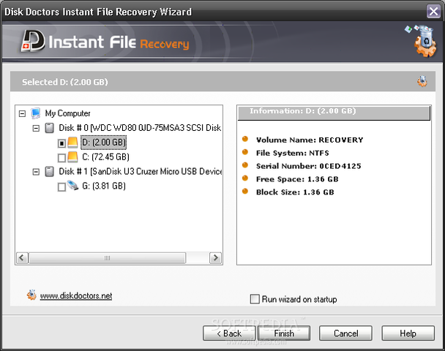Click the small recovery icon in the Selected bar
The width and height of the screenshot is (445, 351).
coord(422,81)
